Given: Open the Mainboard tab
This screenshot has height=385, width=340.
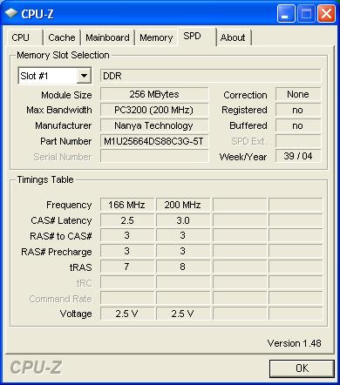Looking at the screenshot, I should click(x=107, y=37).
